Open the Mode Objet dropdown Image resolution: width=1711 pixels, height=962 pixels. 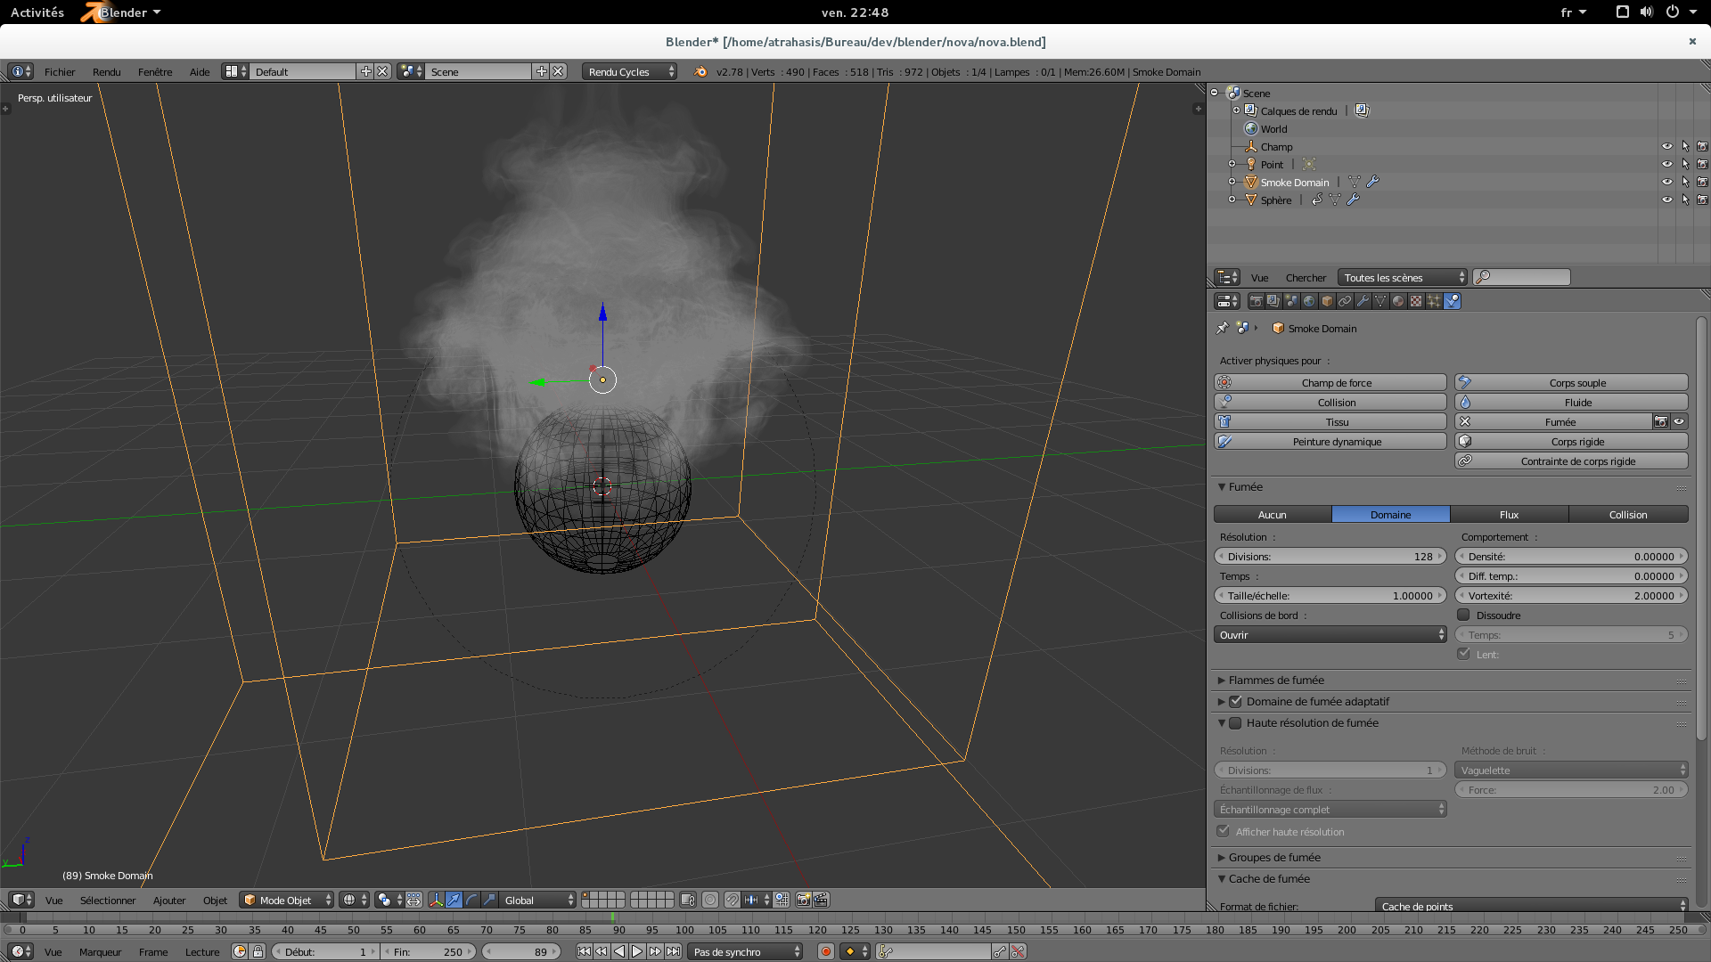pos(286,900)
